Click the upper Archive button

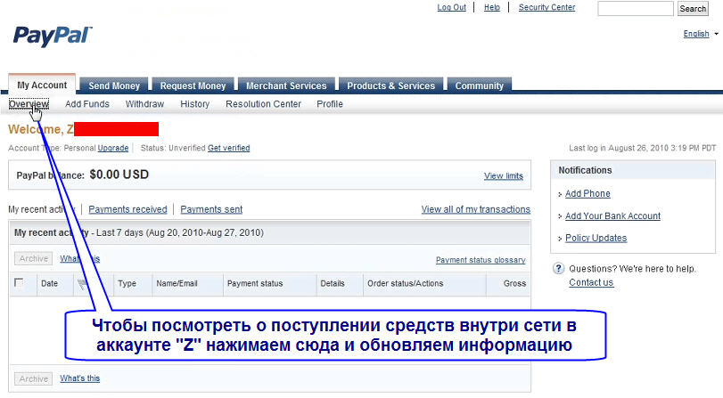(33, 258)
